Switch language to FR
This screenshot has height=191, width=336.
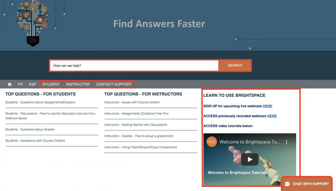tap(20, 84)
